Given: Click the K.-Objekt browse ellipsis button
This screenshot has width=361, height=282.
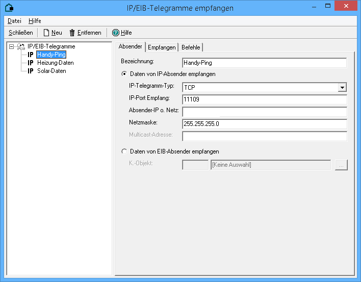Looking at the screenshot, I should click(341, 165).
